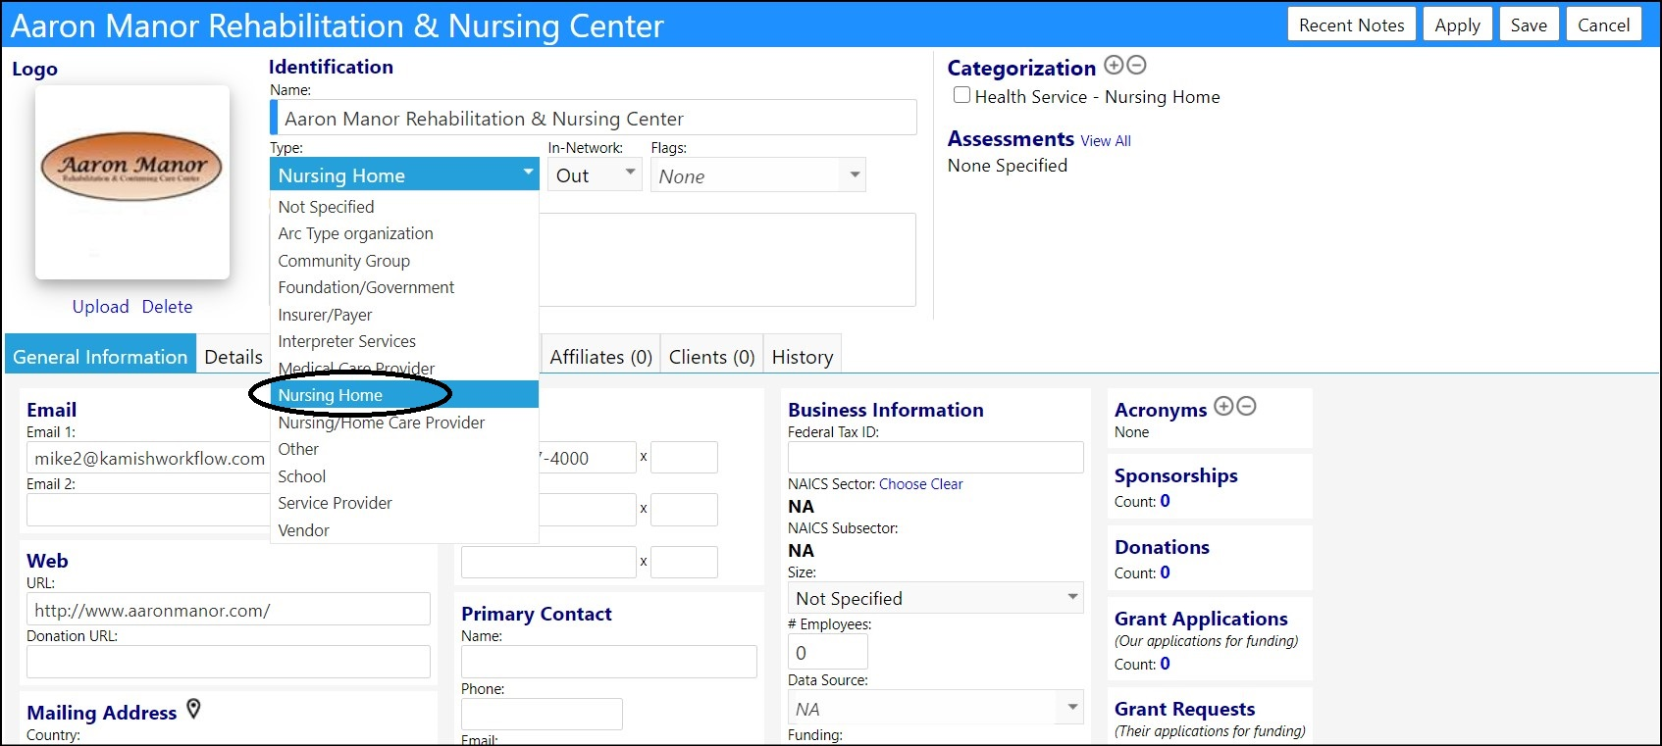Edit the phone number ending in -4000

click(x=587, y=458)
